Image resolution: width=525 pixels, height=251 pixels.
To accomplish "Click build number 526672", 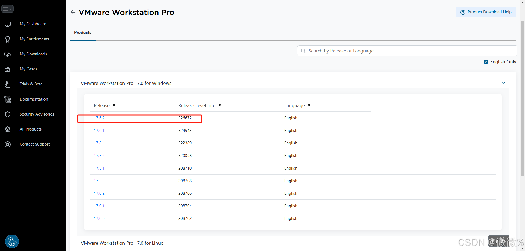I will [x=185, y=118].
